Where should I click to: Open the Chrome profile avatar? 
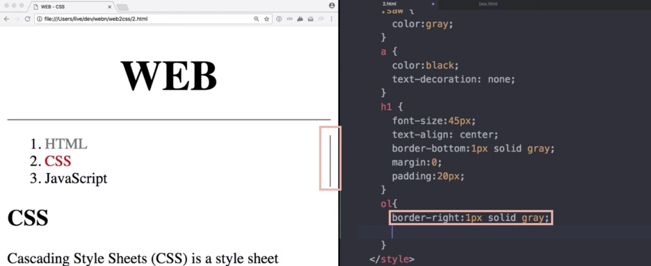(x=332, y=6)
